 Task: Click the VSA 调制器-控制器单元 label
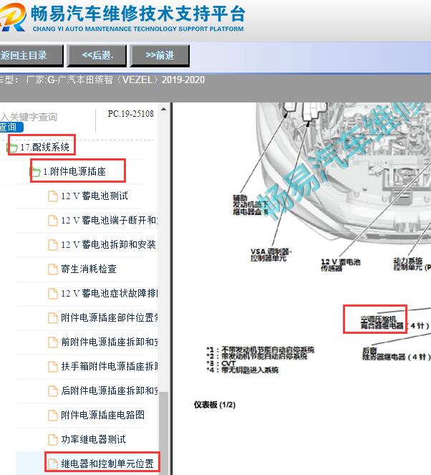click(x=271, y=255)
